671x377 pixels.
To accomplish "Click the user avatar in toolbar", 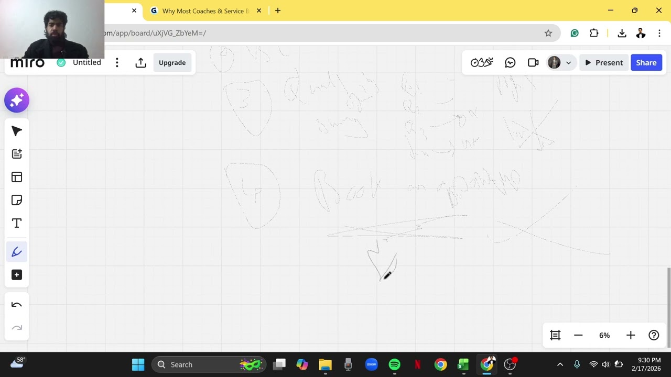I will [554, 62].
